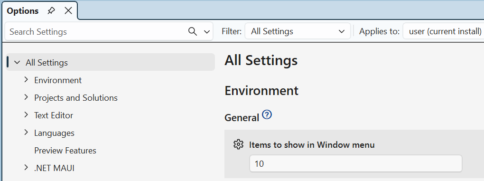Click the General subsection heading
The image size is (484, 181).
242,118
